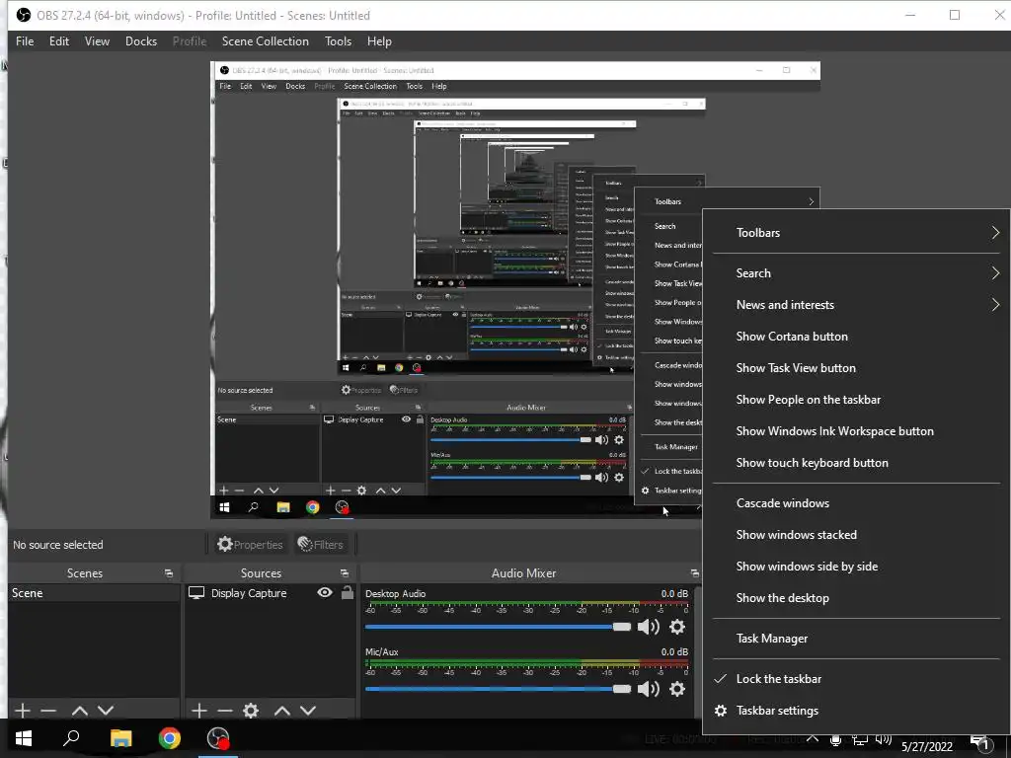Move source down arrow
This screenshot has width=1011, height=758.
point(308,711)
